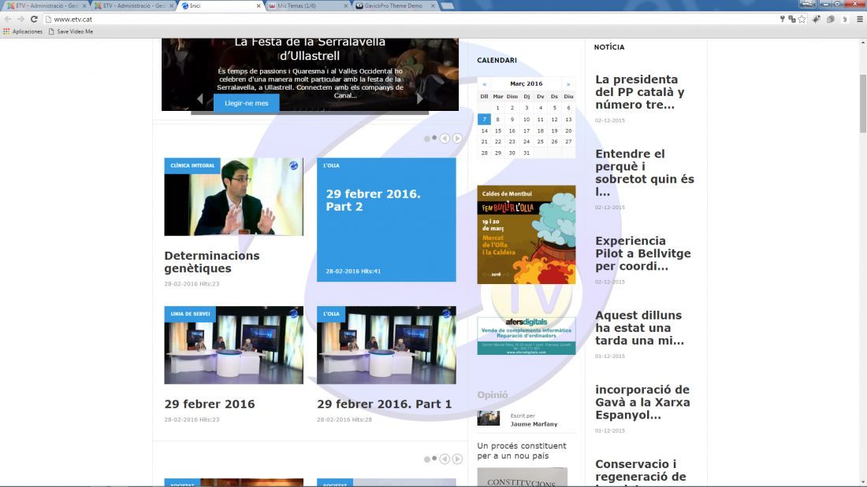
Task: Open the L'Olla Part 1 studio thumbnail
Action: (x=386, y=345)
